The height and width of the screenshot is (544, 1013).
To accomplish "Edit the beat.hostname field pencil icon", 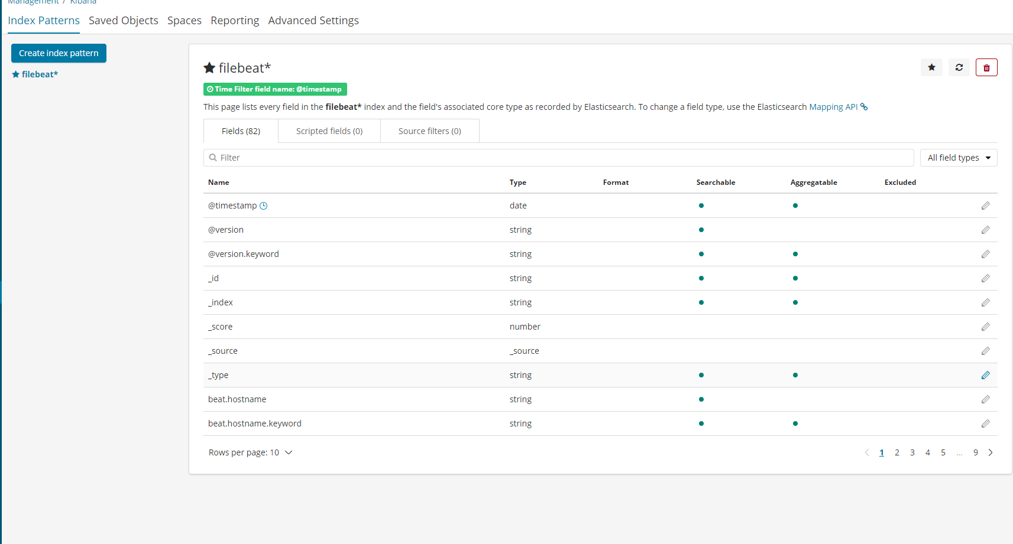I will (x=985, y=399).
